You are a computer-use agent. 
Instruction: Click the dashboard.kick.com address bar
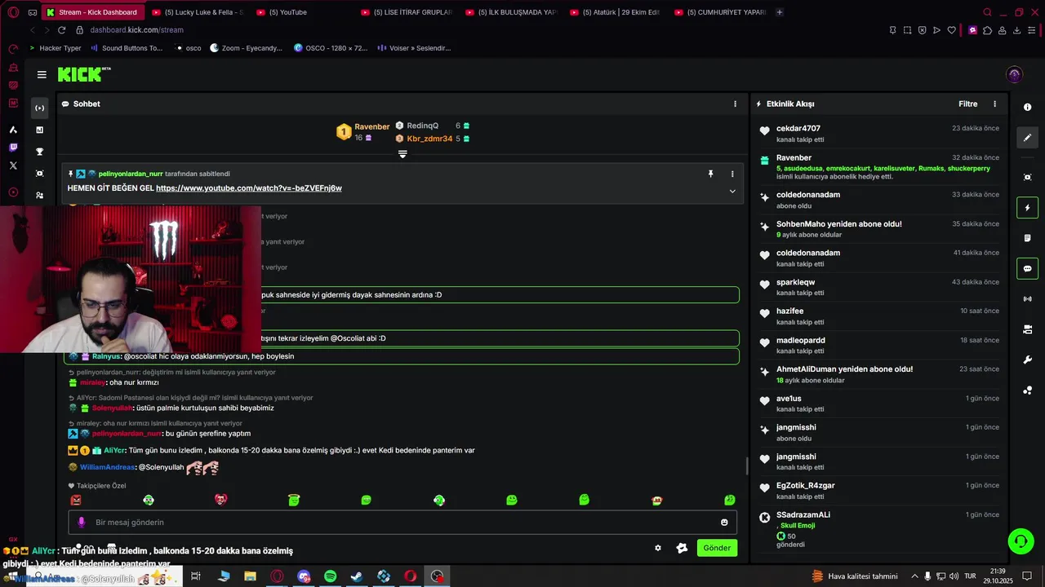click(x=136, y=30)
